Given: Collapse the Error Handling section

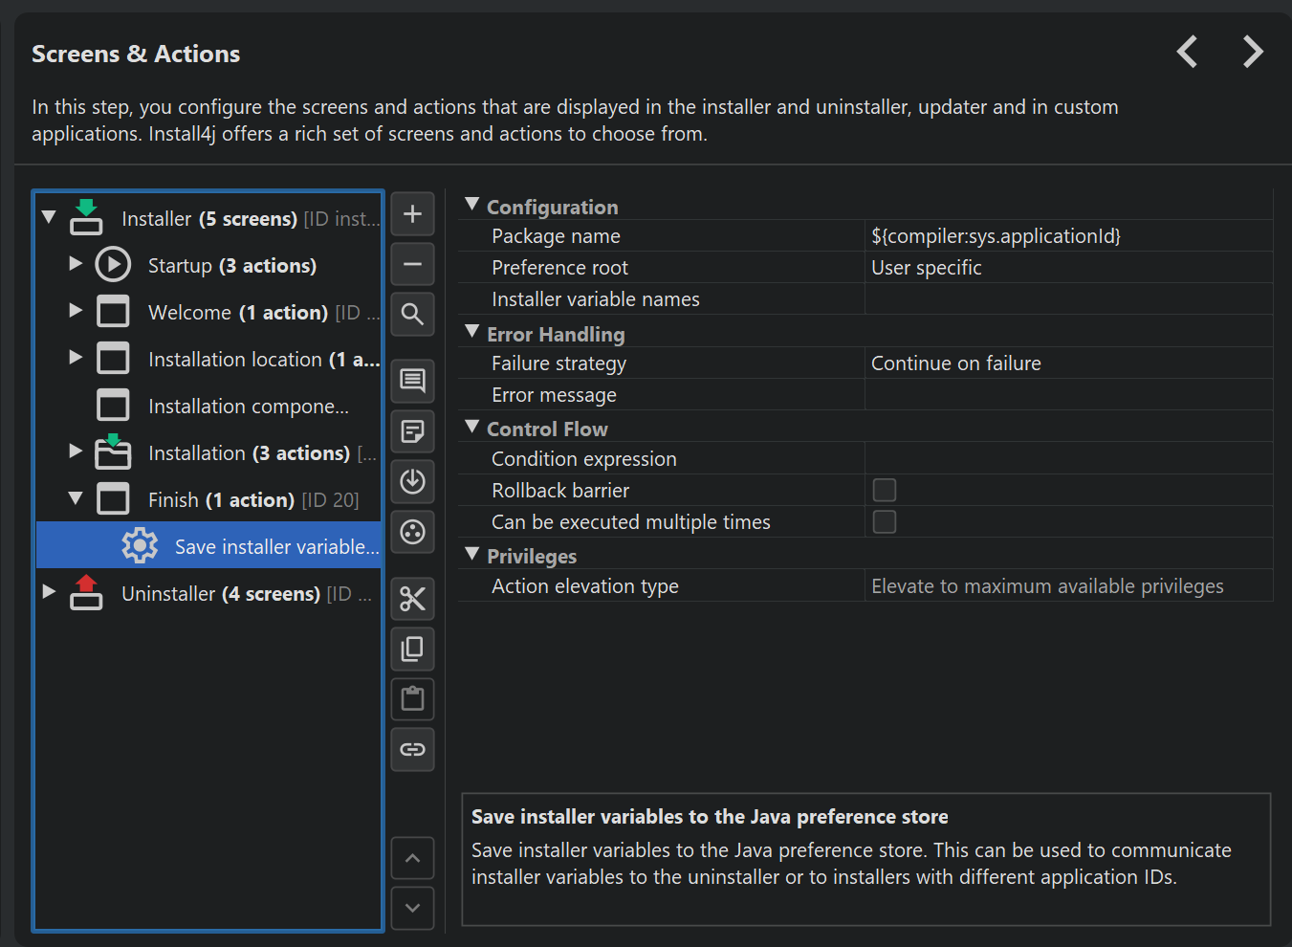Looking at the screenshot, I should [x=471, y=332].
